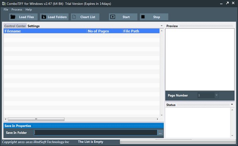Sort list by Filename column header

point(45,31)
